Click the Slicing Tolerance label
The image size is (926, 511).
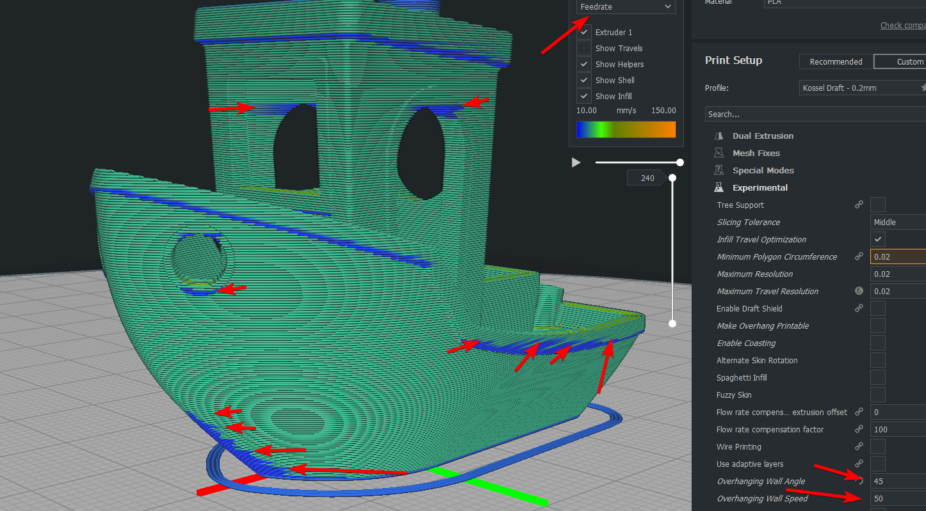[x=748, y=223]
